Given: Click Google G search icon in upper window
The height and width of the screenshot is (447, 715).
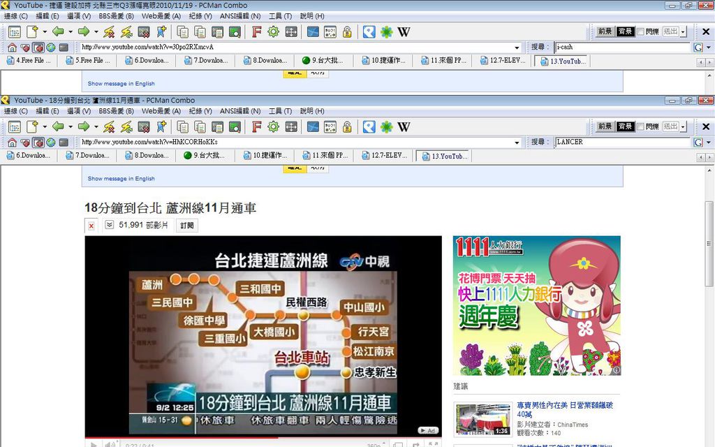Looking at the screenshot, I should coord(698,47).
